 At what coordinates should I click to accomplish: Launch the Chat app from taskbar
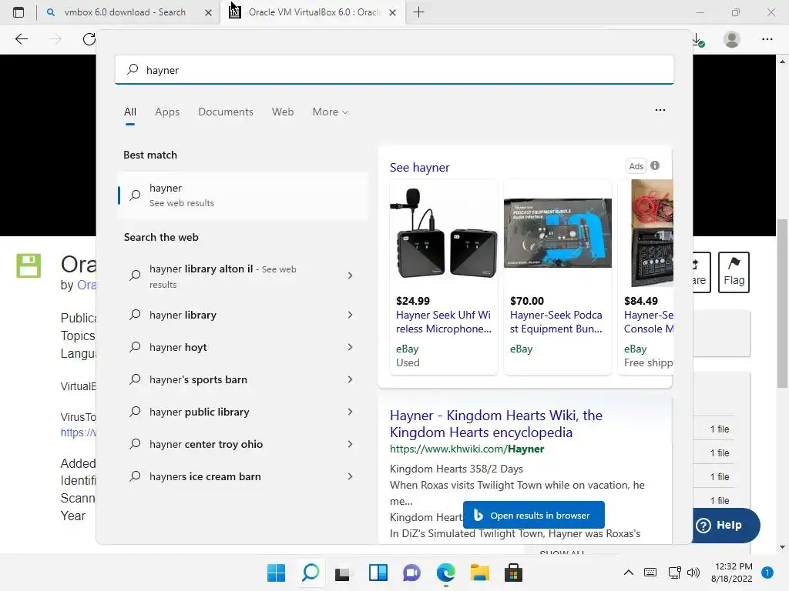(x=411, y=573)
